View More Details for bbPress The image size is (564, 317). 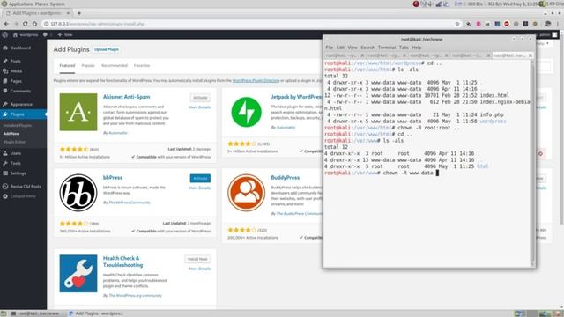[200, 188]
